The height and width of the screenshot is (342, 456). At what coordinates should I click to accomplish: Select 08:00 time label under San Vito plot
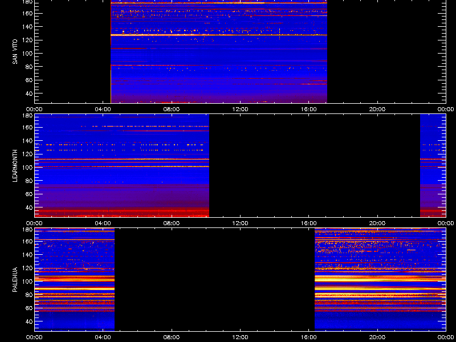[x=172, y=109]
